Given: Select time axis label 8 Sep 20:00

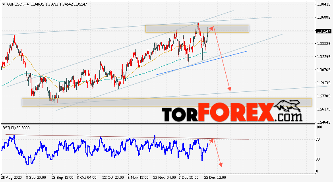Looking at the screenshot, I should [36, 178].
